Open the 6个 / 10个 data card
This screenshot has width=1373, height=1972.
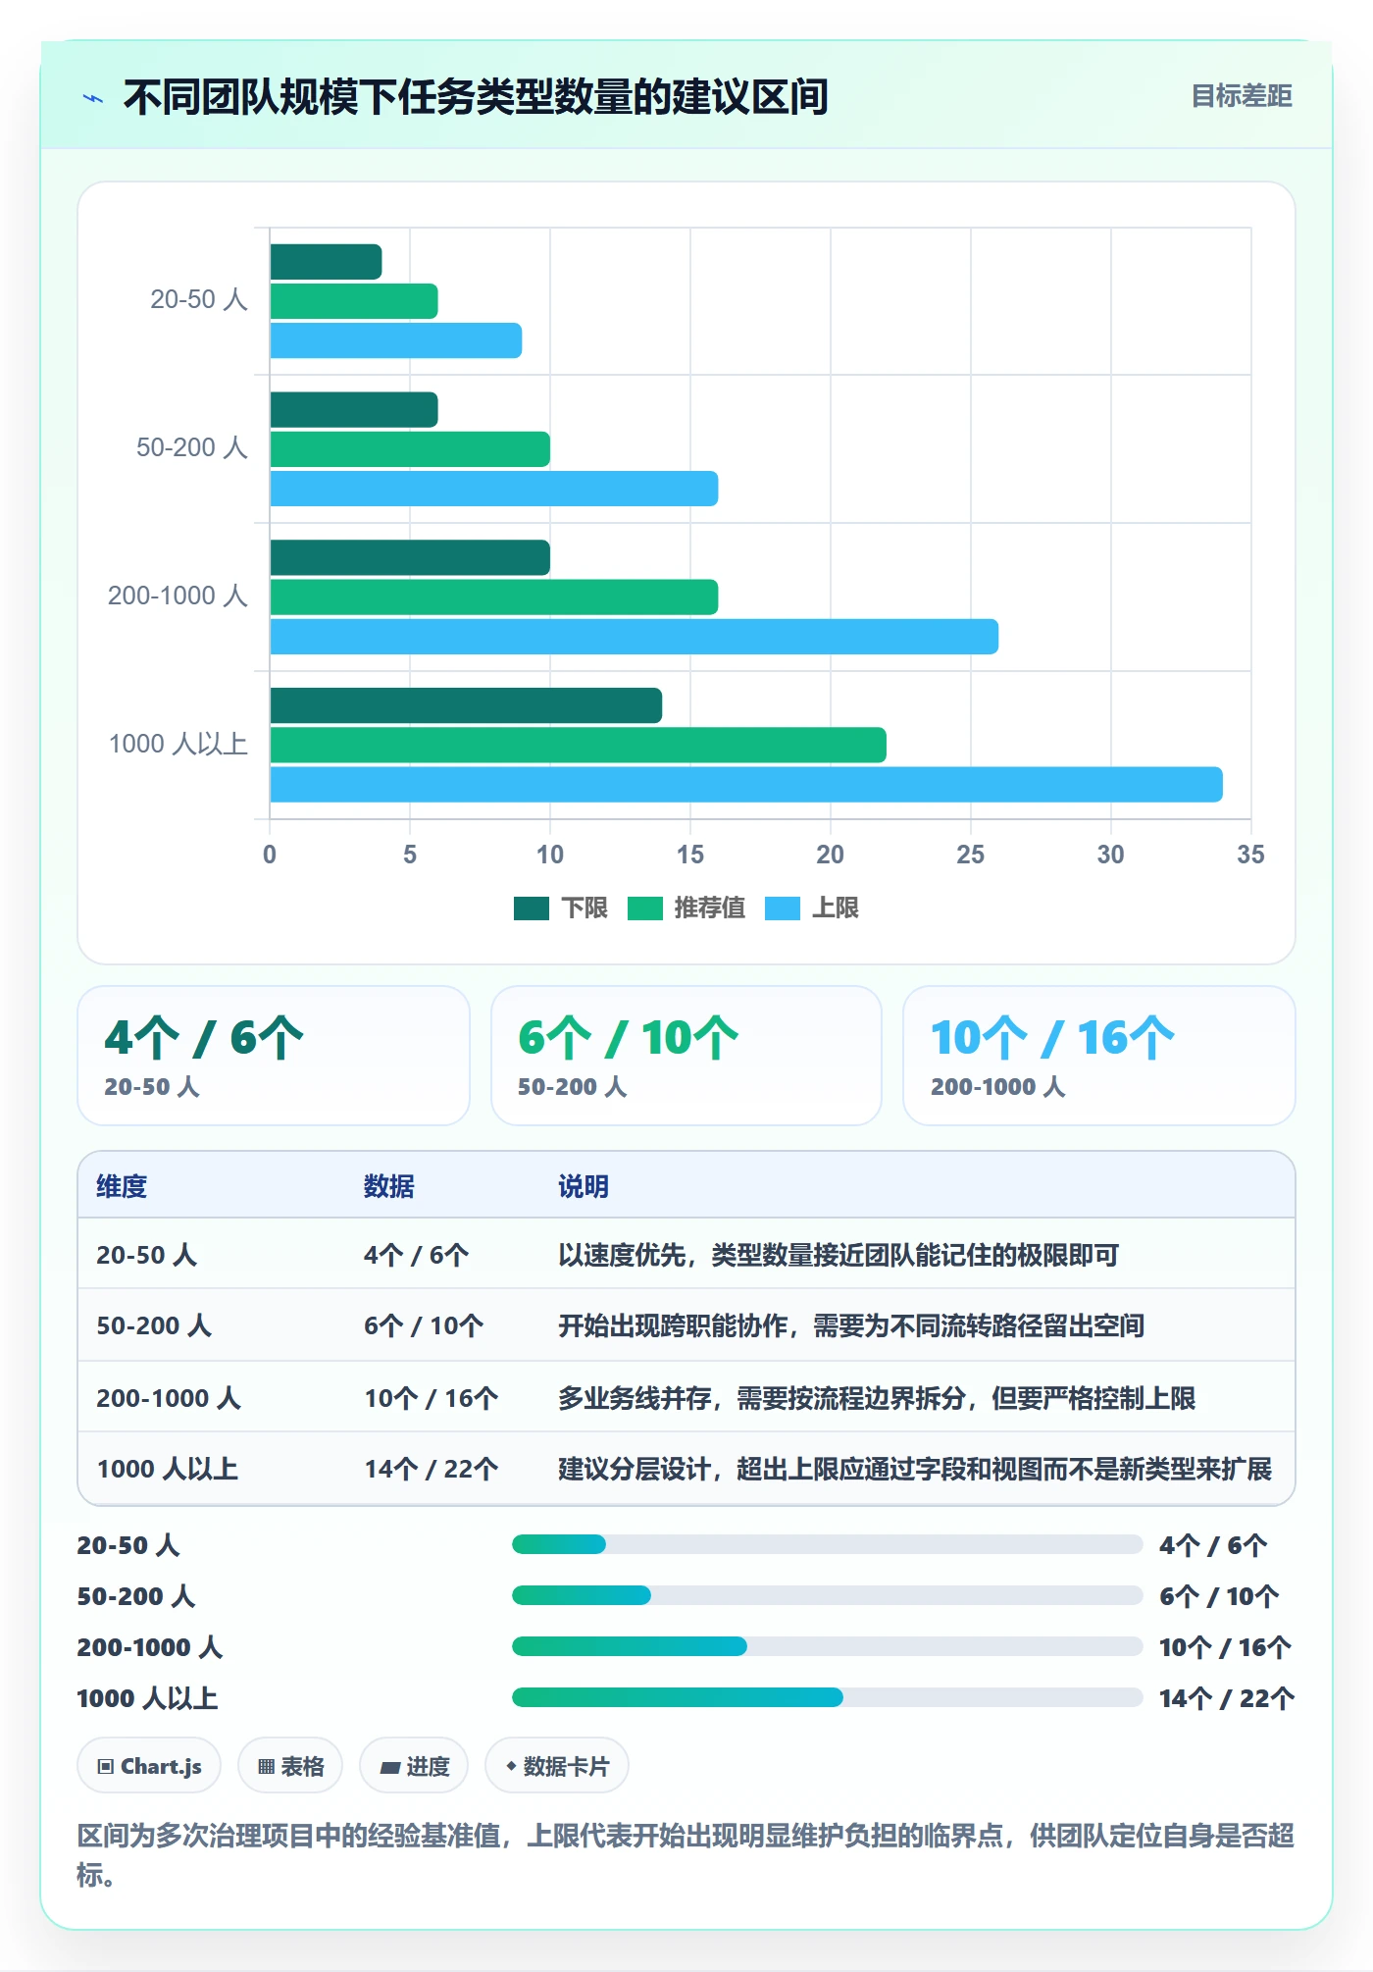686,1056
